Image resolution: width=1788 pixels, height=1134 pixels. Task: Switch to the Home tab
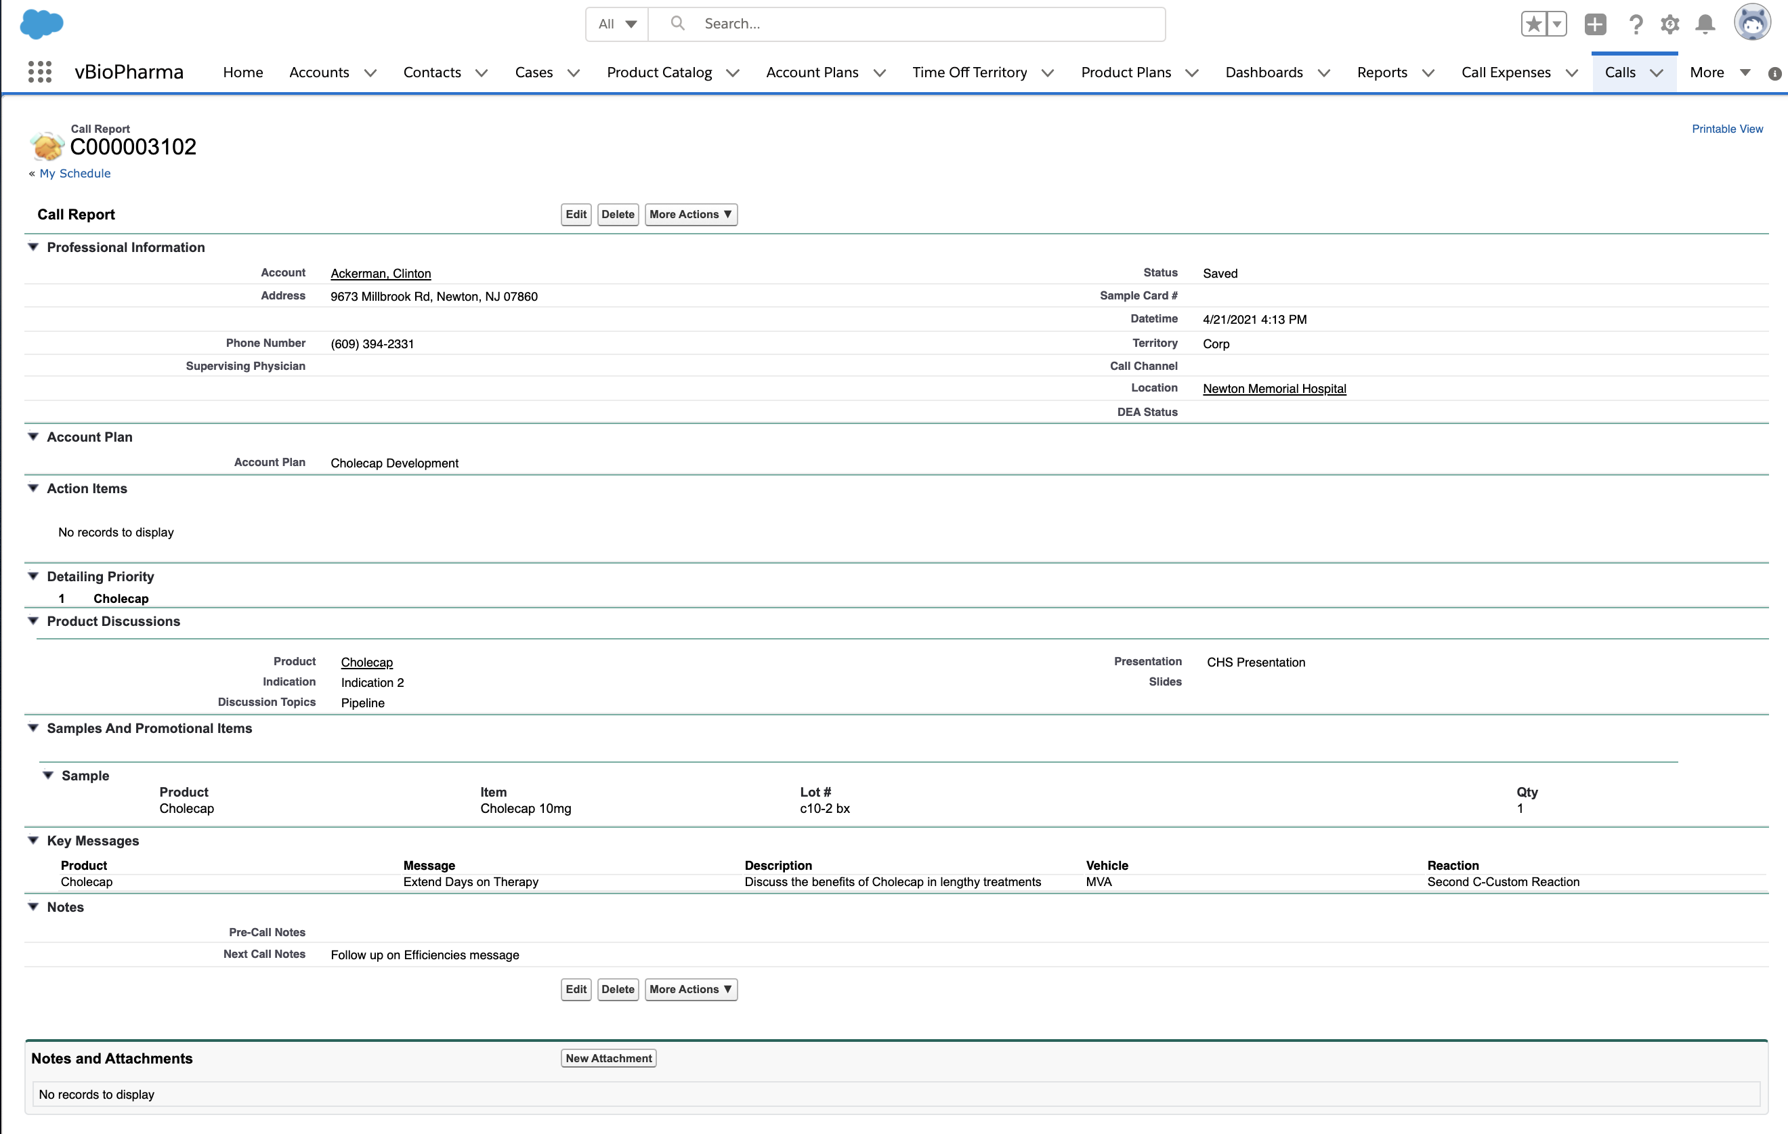point(243,72)
